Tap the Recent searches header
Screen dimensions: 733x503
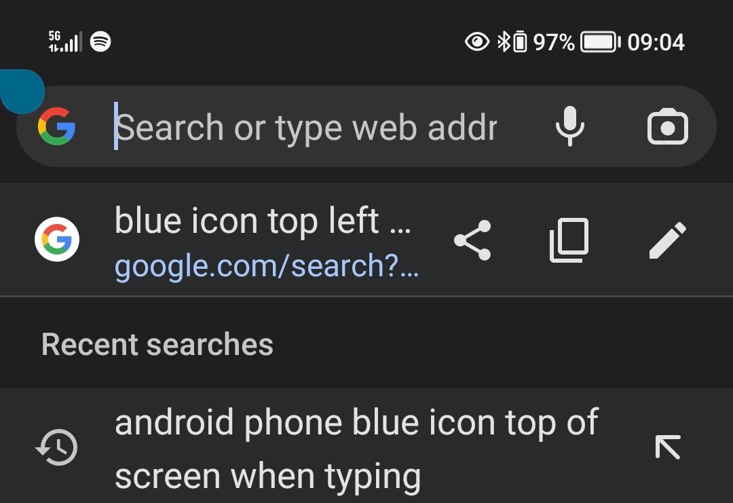click(x=157, y=345)
